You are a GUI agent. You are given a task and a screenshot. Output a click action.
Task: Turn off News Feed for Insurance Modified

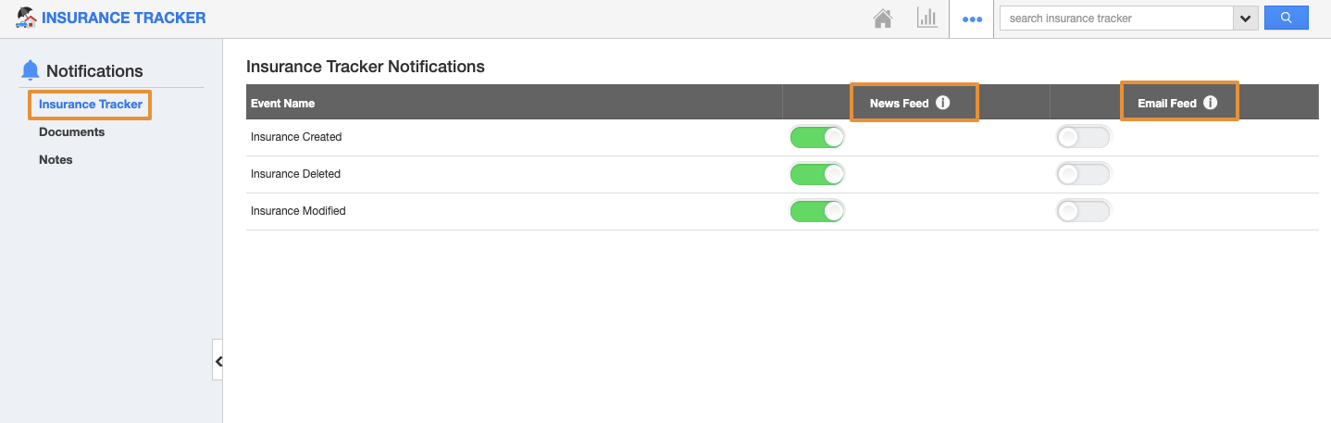pyautogui.click(x=817, y=211)
